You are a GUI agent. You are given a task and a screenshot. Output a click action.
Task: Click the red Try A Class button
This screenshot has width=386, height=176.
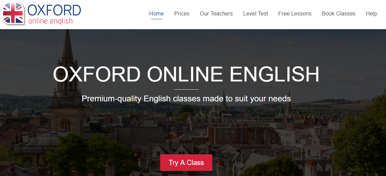pyautogui.click(x=186, y=163)
